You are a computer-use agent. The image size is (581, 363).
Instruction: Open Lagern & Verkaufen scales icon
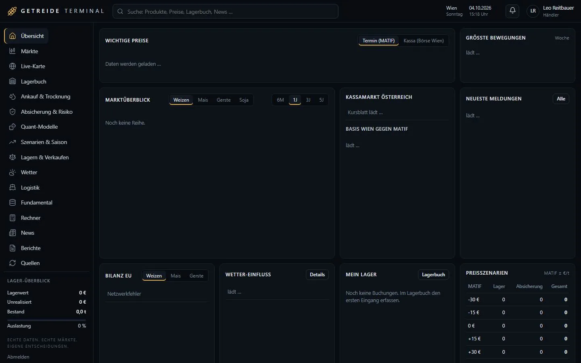(13, 157)
